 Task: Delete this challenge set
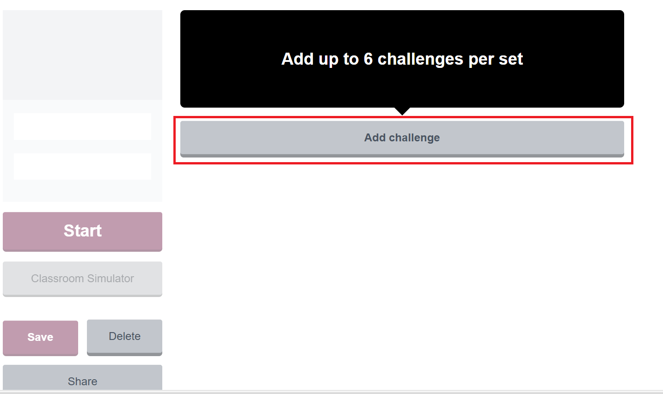coord(124,337)
